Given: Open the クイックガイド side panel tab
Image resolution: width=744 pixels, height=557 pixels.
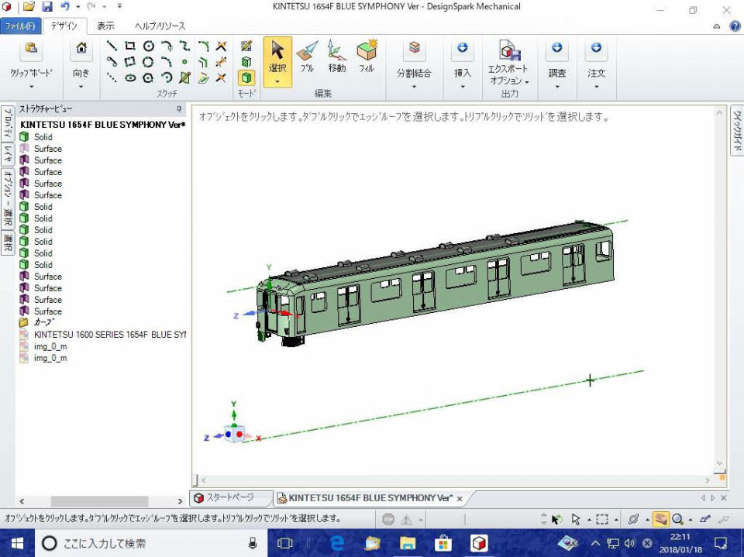Looking at the screenshot, I should 737,130.
